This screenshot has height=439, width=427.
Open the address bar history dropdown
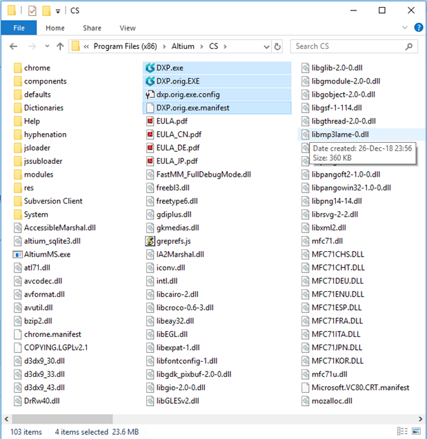[266, 47]
